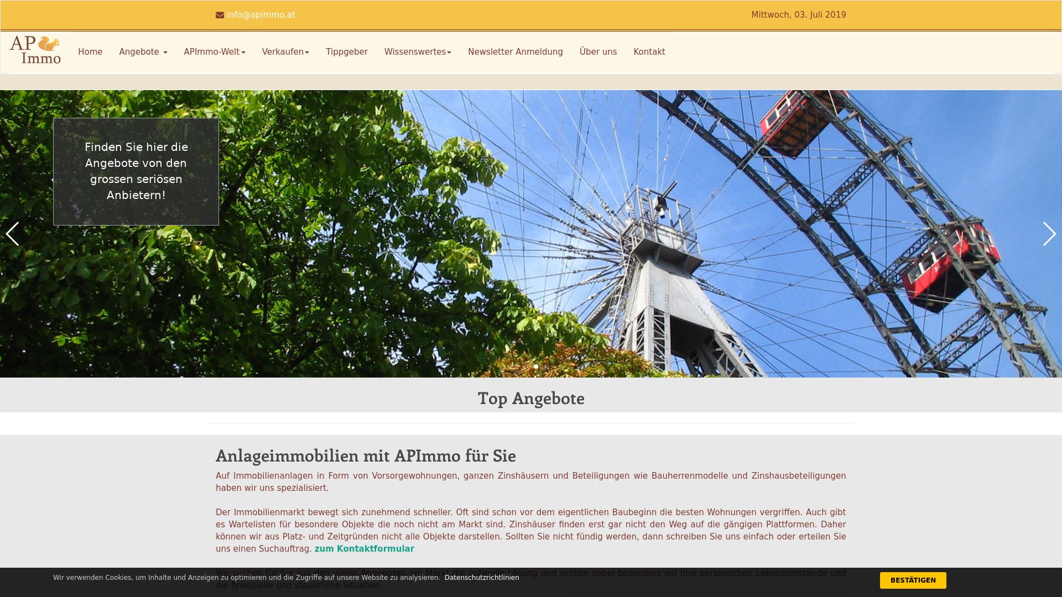Click 'Anlageimmobilien mit APImmo für Sie' heading

point(366,455)
